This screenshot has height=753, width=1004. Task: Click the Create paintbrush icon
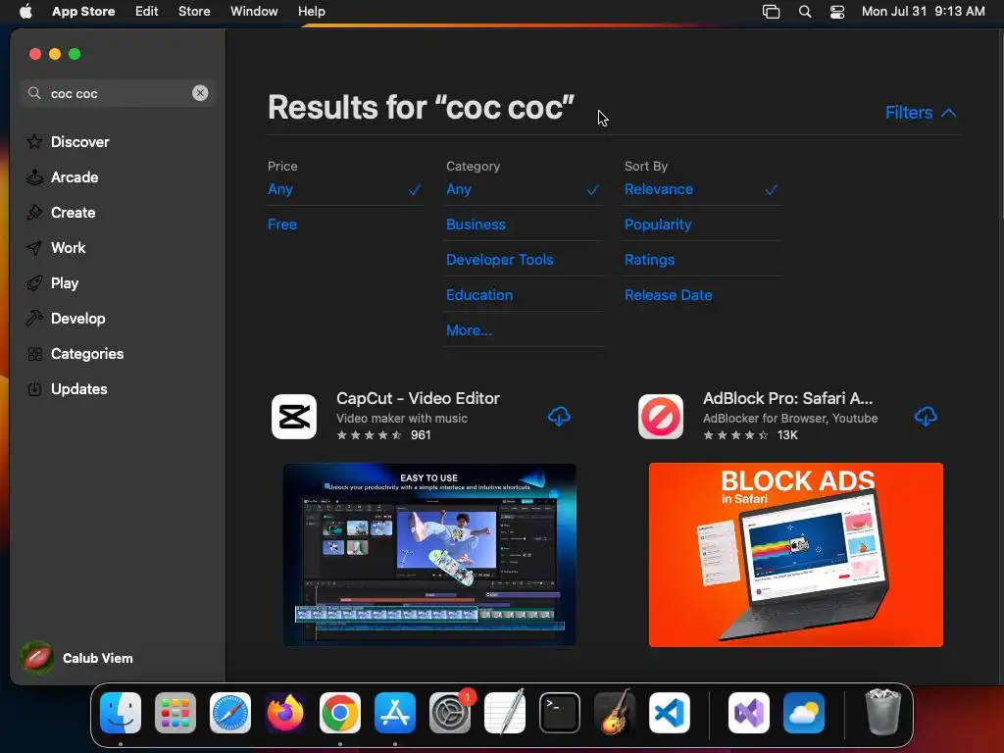34,212
